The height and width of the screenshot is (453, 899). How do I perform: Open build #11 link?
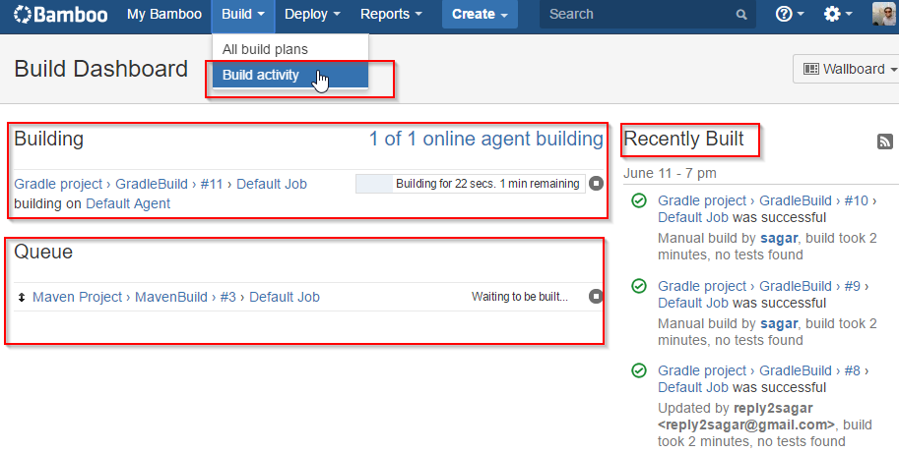(x=212, y=184)
